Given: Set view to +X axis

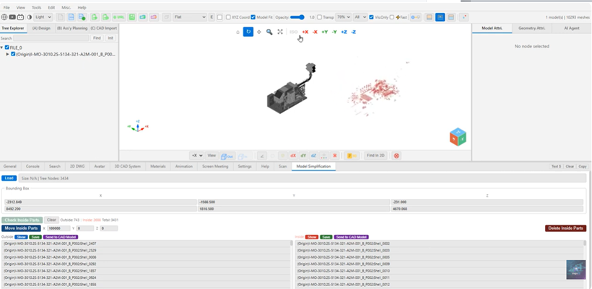Looking at the screenshot, I should [x=305, y=32].
